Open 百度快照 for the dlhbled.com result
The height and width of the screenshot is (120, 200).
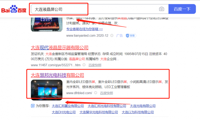click(107, 93)
